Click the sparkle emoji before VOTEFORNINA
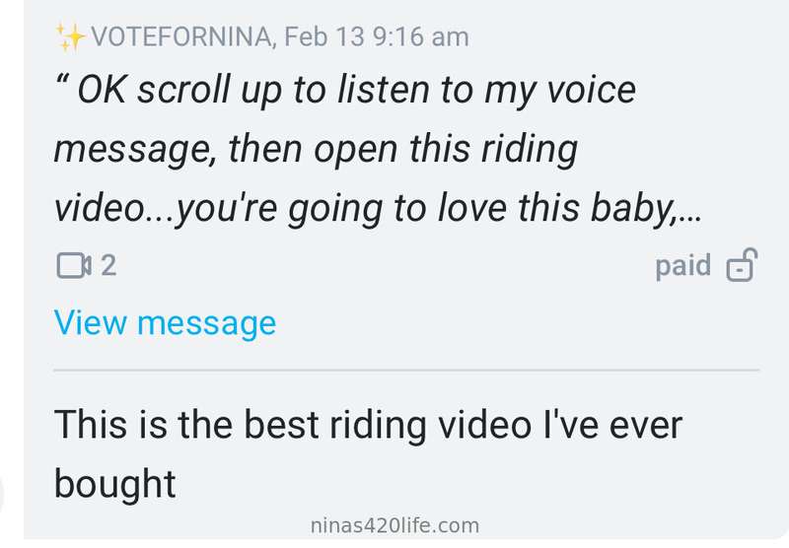This screenshot has width=789, height=548. [x=70, y=36]
